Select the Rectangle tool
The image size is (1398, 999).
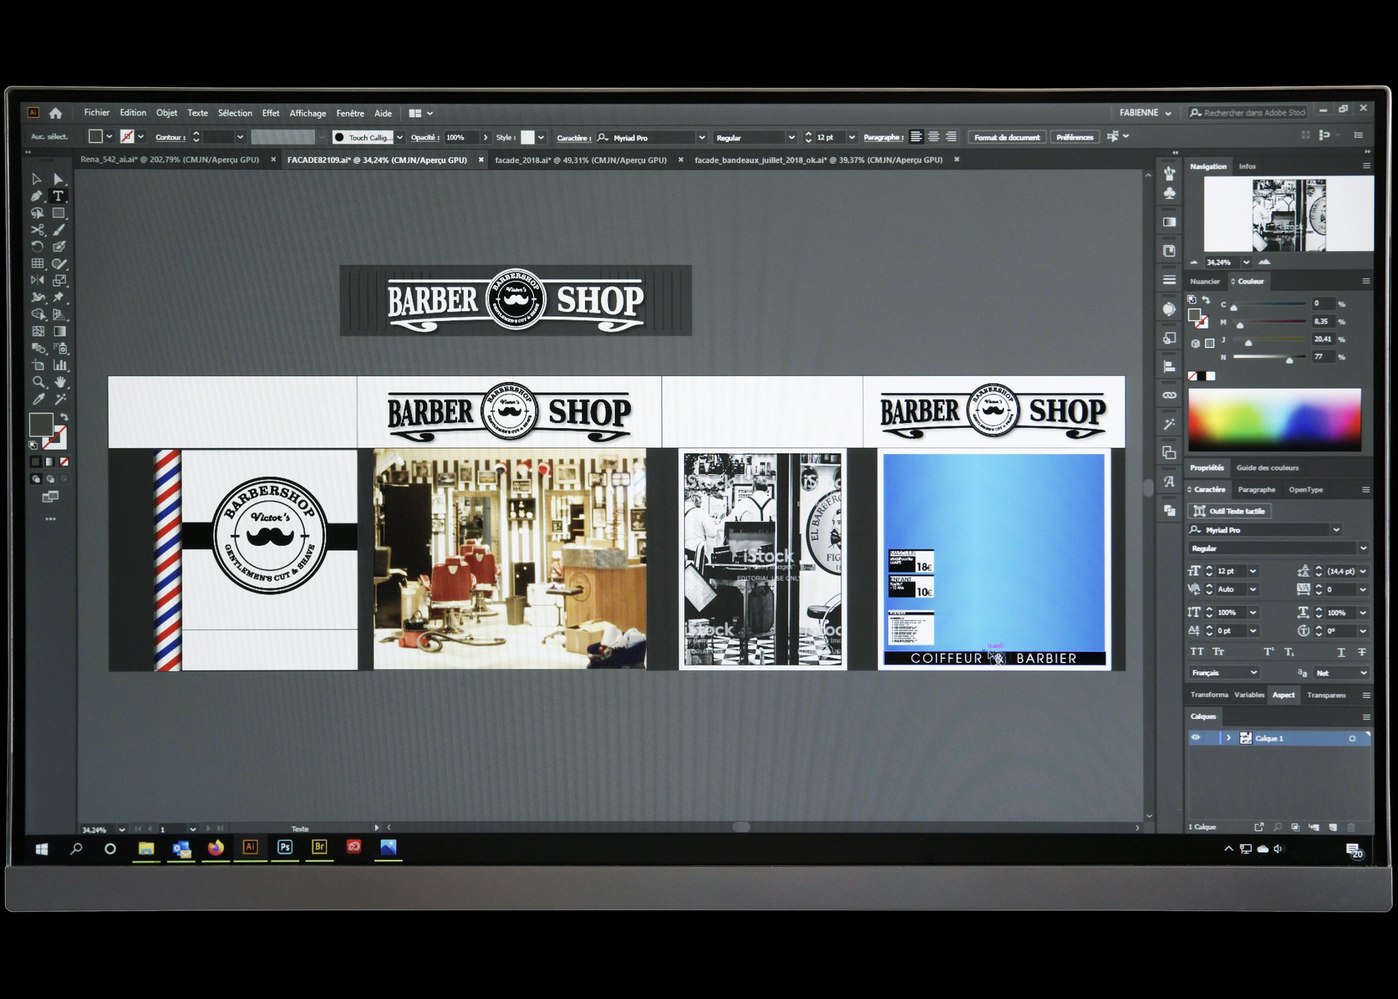[58, 213]
